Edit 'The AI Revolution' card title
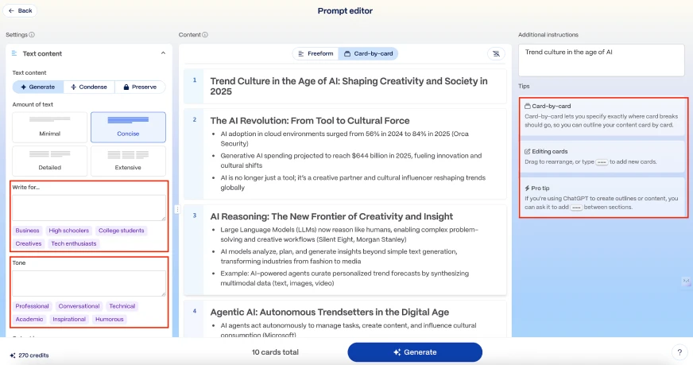Viewport: 693px width, 365px height. [310, 121]
